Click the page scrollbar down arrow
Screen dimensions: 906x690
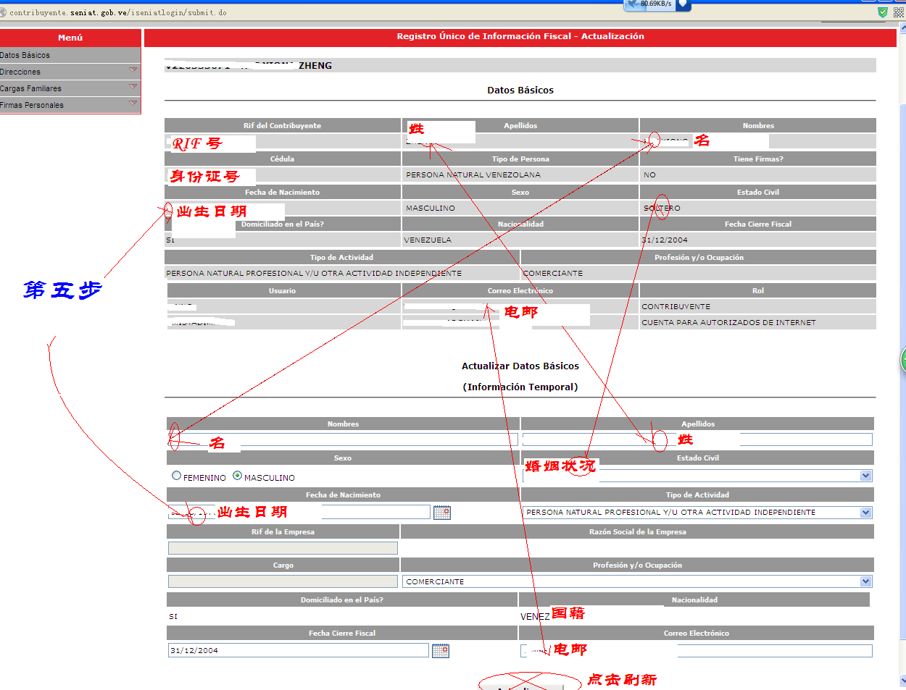902,680
